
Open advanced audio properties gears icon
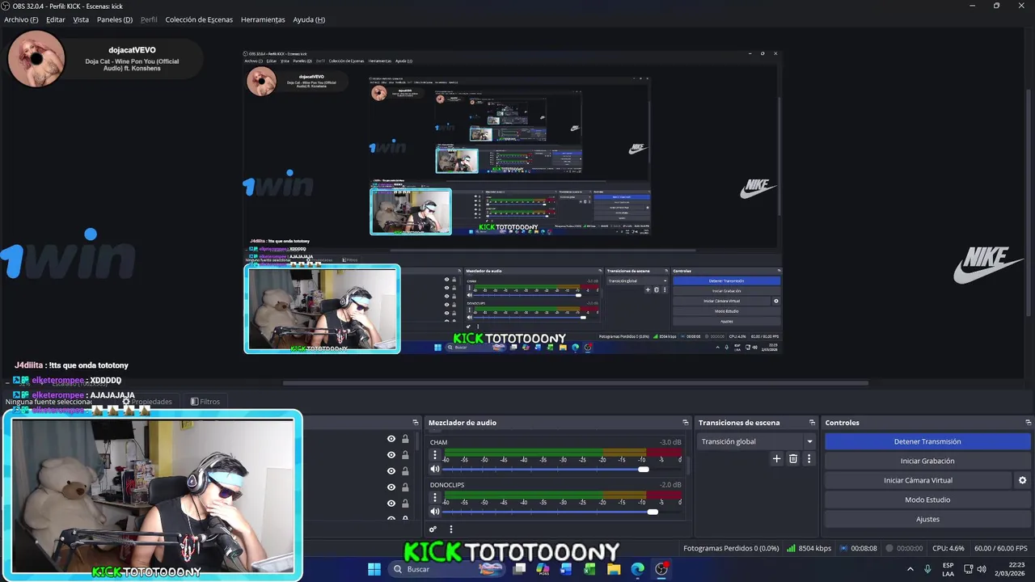tap(433, 529)
